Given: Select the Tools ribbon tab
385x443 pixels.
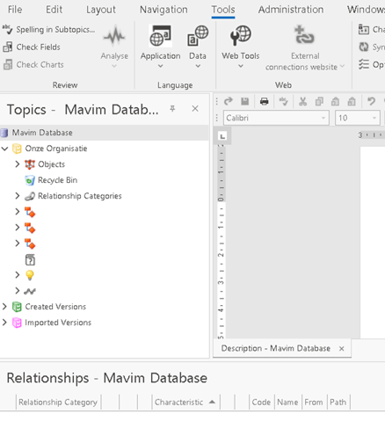Looking at the screenshot, I should point(223,10).
